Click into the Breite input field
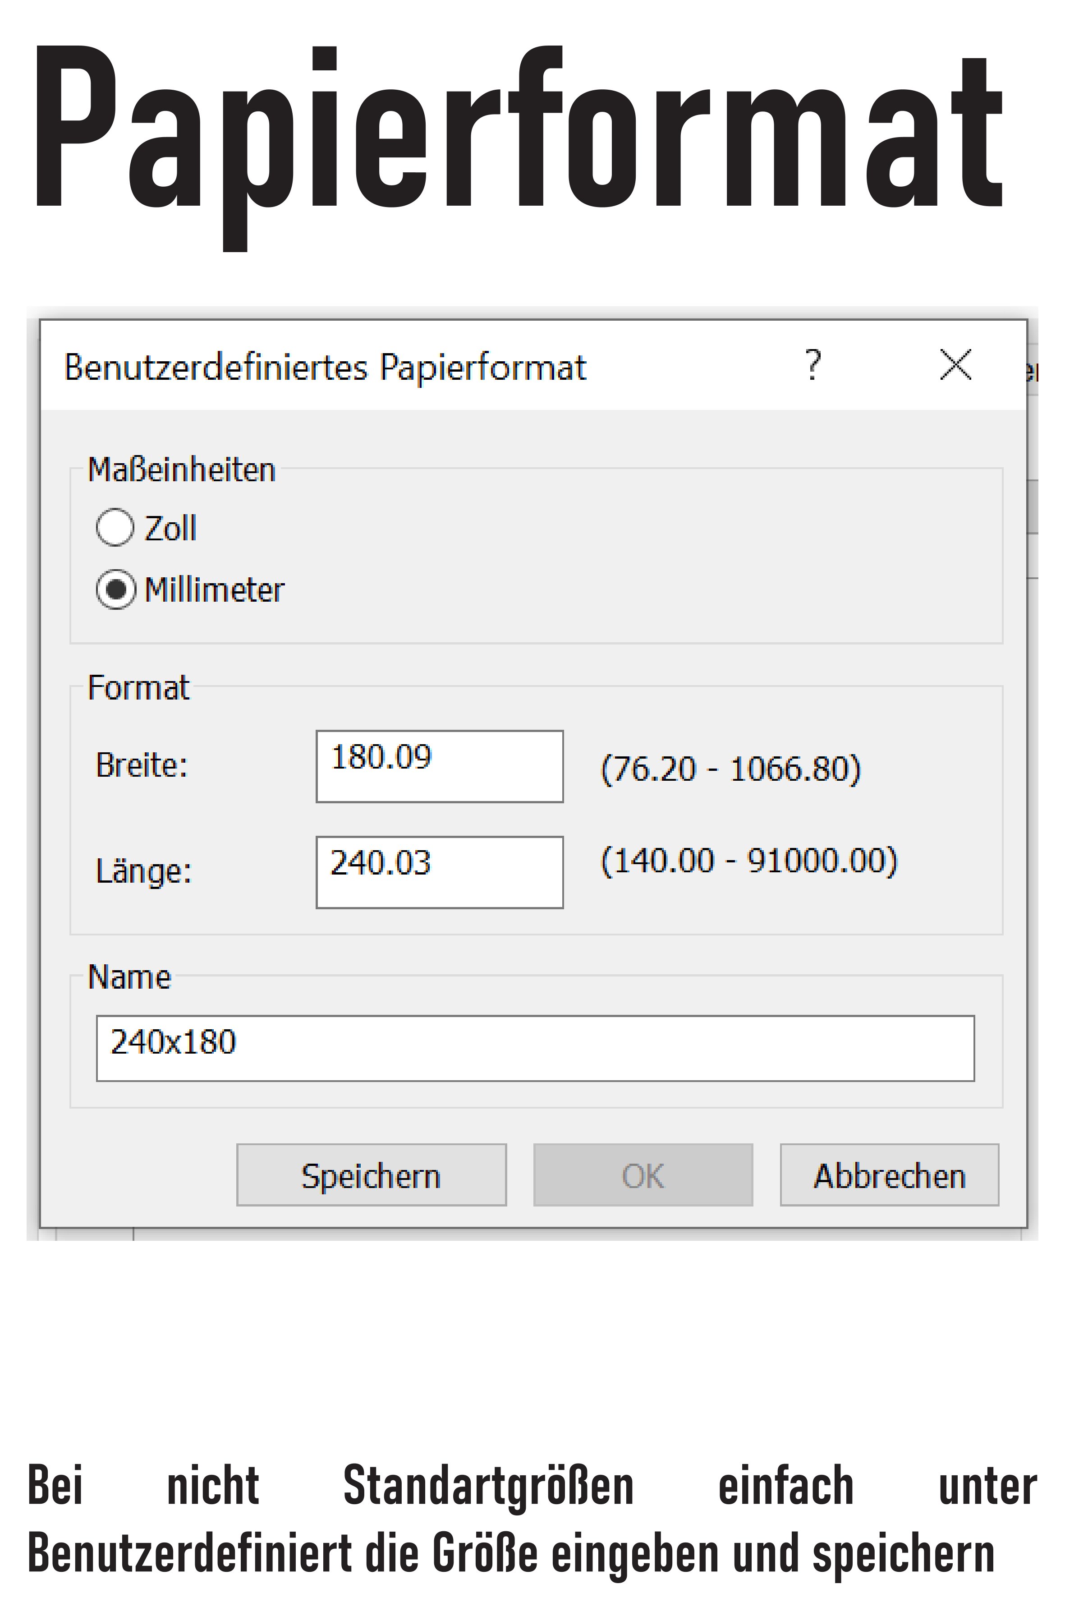Screen dimensions: 1065x1598 point(440,766)
